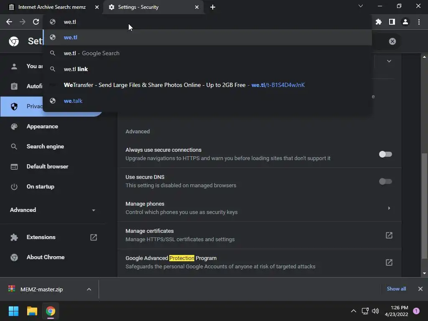The image size is (428, 321).
Task: Expand the Advanced sidebar section
Action: [52, 210]
